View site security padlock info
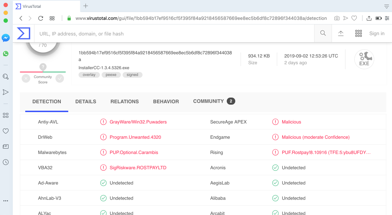The height and width of the screenshot is (215, 392). click(x=69, y=18)
